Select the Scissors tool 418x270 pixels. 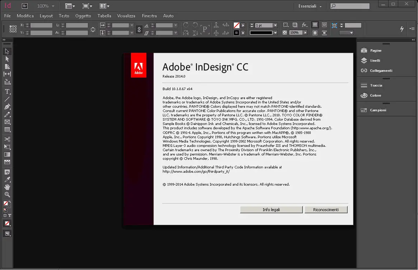click(7, 139)
